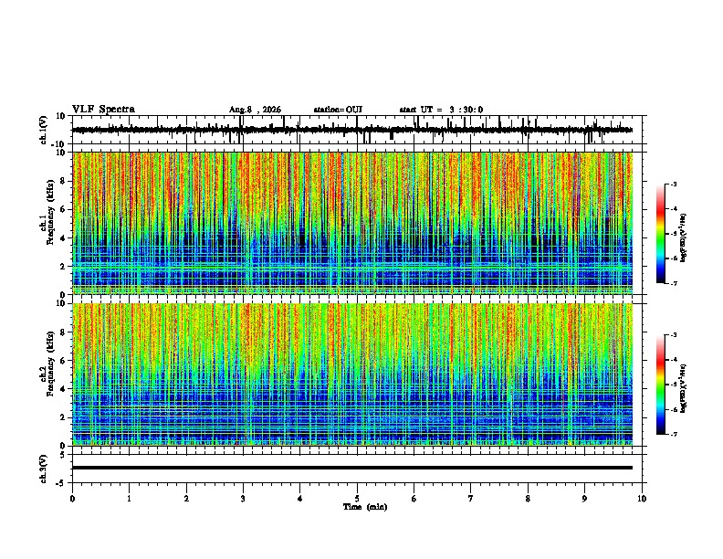Click the ch.1 'Frequency (kHz)' axis label

(x=50, y=212)
